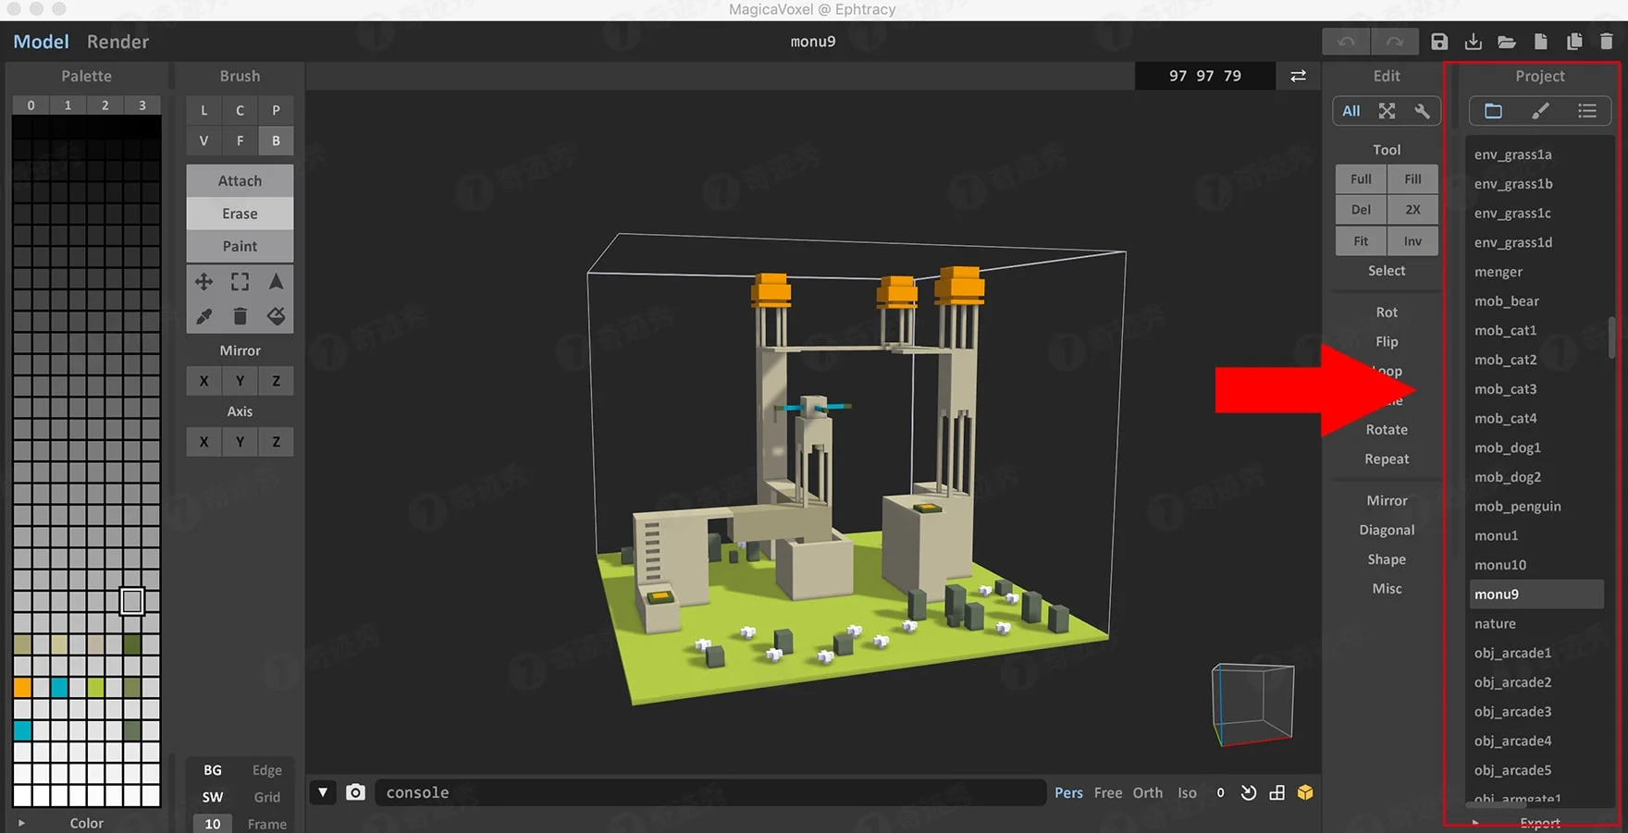This screenshot has width=1628, height=833.
Task: Click the trash delete icon in top toolbar
Action: [x=1607, y=42]
